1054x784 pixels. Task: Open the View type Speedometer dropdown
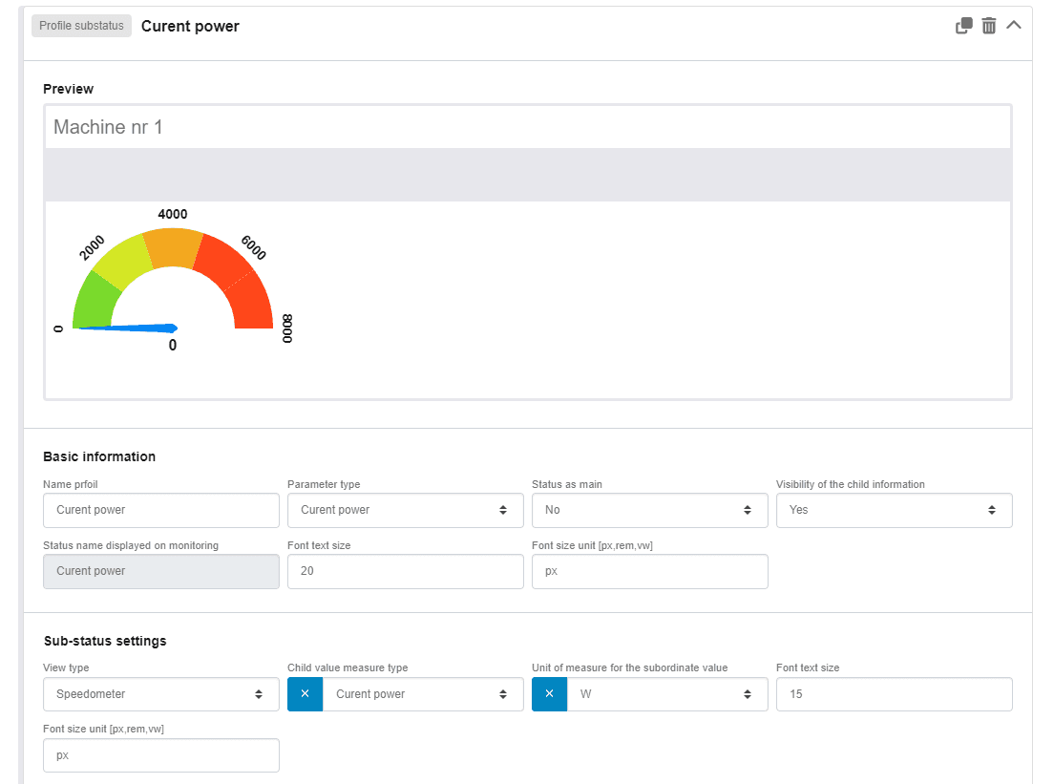(161, 694)
